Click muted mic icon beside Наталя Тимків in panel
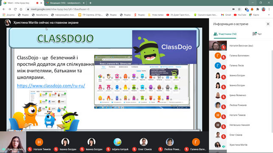The height and width of the screenshot is (153, 273). [224, 117]
